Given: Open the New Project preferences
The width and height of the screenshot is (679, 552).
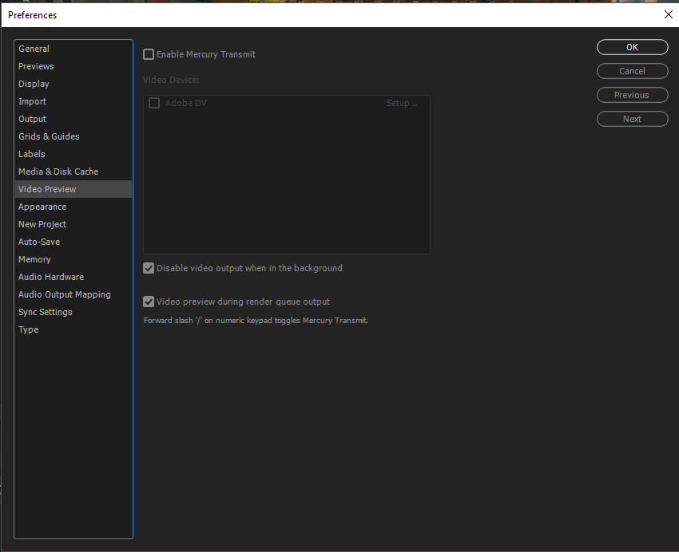Looking at the screenshot, I should pyautogui.click(x=42, y=224).
